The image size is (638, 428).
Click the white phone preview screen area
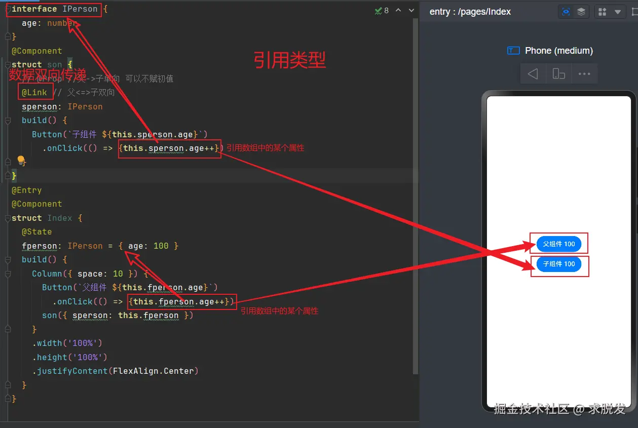[559, 252]
